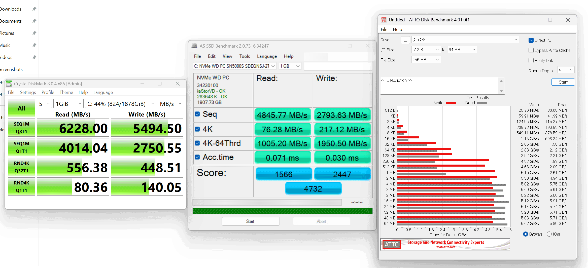The image size is (588, 268).
Task: Click the gray Read legend swatch in ATTO
Action: point(482,103)
